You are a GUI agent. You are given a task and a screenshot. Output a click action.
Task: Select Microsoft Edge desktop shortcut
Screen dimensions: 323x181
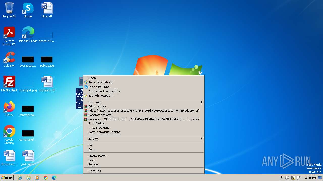28,35
